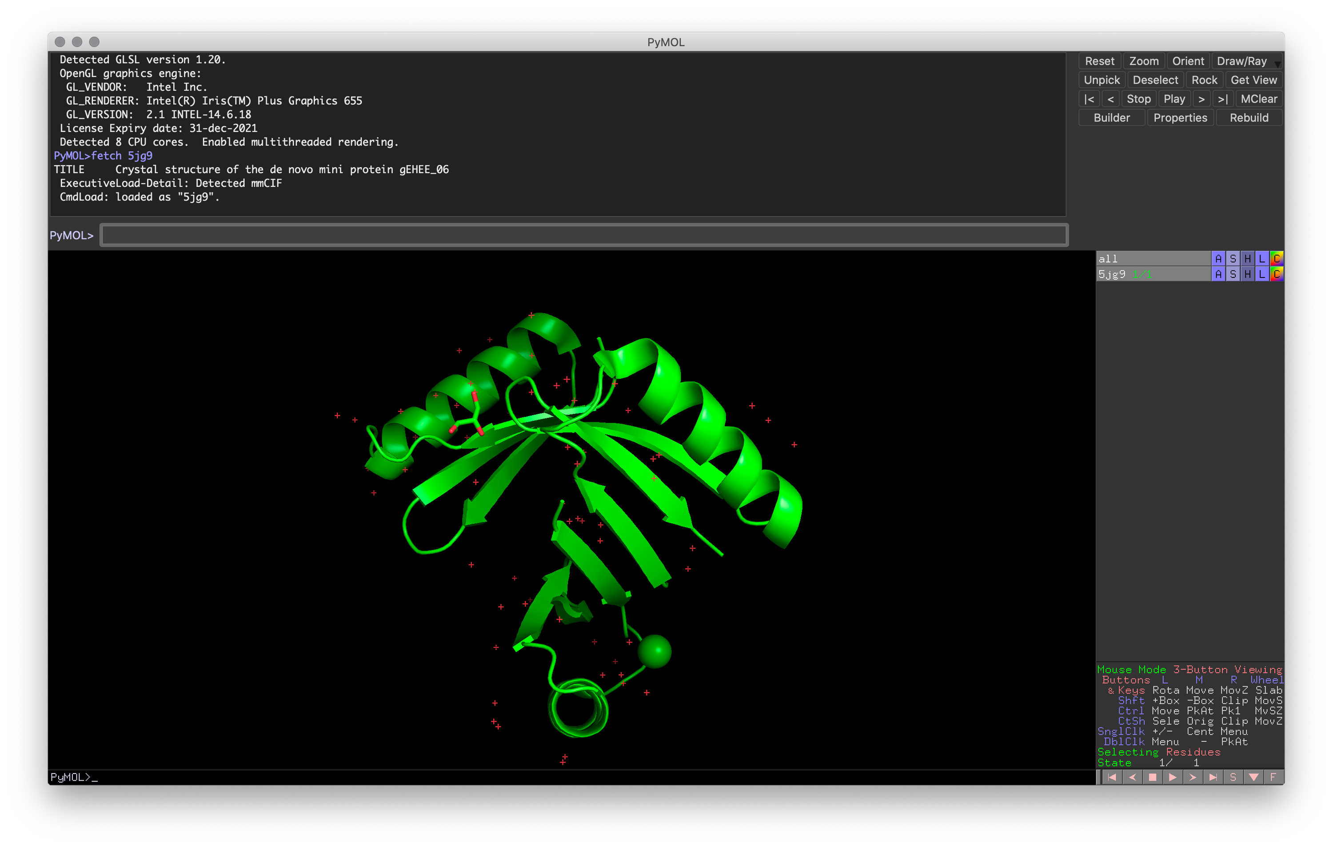The height and width of the screenshot is (849, 1333).
Task: Toggle sequence viewer with S icon
Action: pyautogui.click(x=1233, y=777)
